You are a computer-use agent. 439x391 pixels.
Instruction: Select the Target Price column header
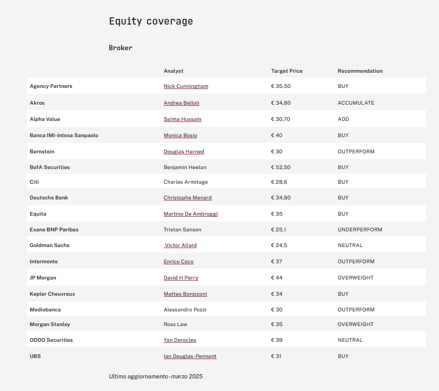(x=287, y=71)
